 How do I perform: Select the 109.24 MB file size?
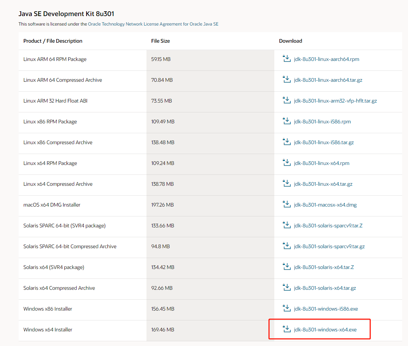[163, 163]
